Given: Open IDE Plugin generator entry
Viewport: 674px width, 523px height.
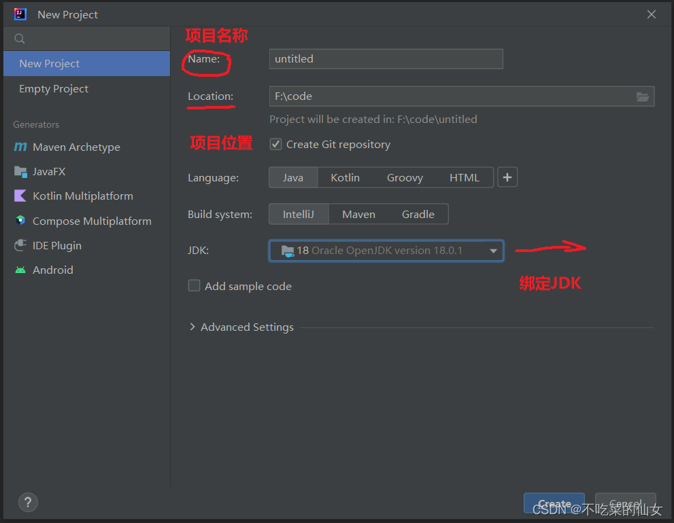Looking at the screenshot, I should tap(87, 245).
